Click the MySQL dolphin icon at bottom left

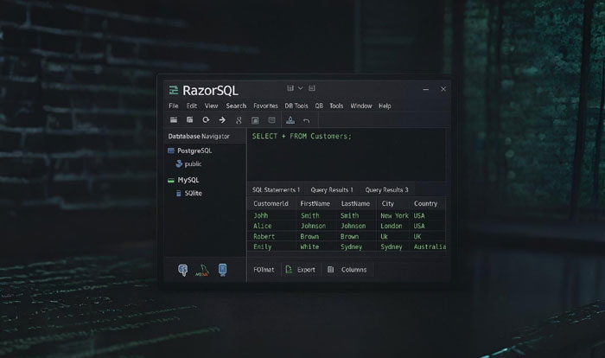click(201, 271)
